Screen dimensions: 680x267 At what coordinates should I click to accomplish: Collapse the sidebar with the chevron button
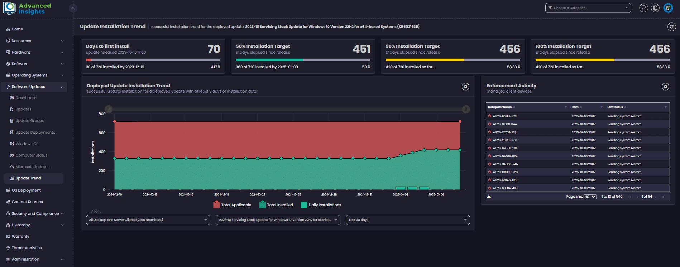pyautogui.click(x=73, y=8)
